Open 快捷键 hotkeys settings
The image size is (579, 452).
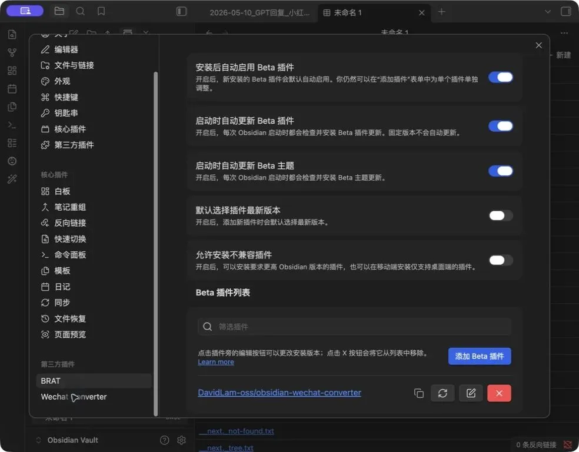(59, 97)
